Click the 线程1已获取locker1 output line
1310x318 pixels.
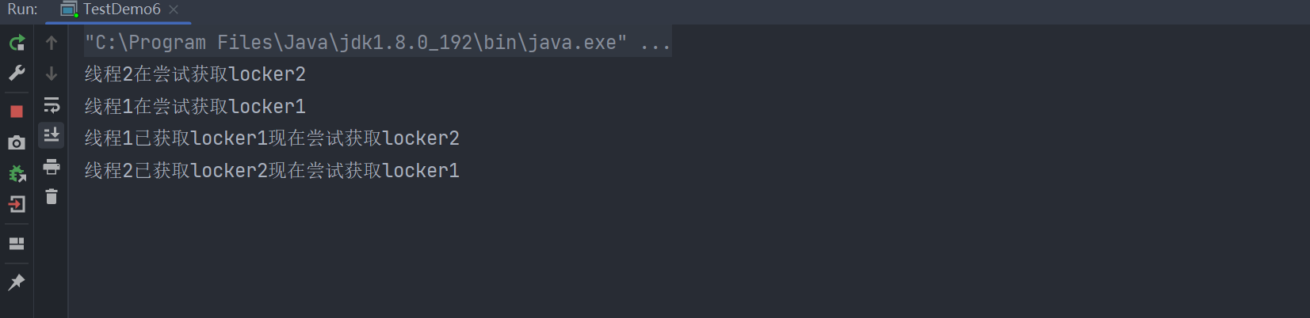272,138
